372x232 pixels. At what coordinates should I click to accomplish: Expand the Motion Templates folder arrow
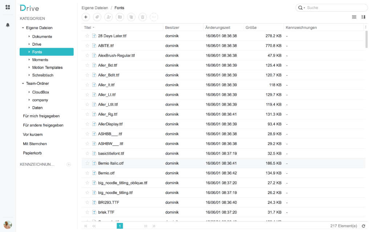(29, 67)
